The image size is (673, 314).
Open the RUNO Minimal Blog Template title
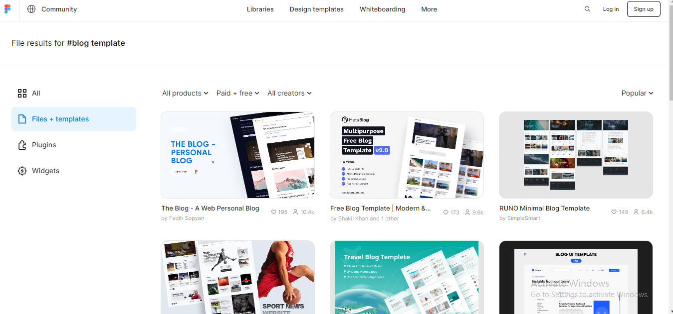[x=544, y=209]
